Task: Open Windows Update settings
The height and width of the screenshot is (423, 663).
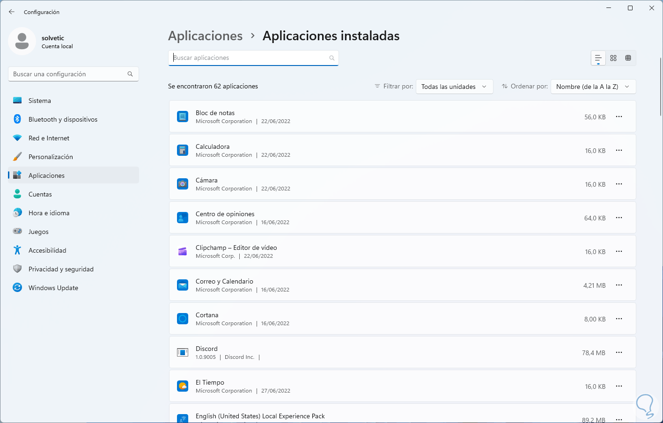Action: (74, 288)
